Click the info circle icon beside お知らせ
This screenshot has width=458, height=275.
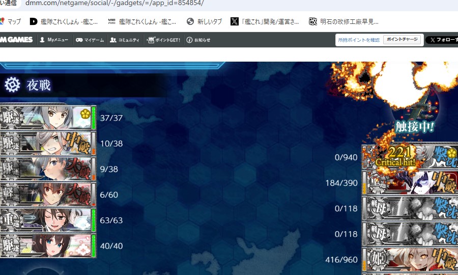(189, 40)
